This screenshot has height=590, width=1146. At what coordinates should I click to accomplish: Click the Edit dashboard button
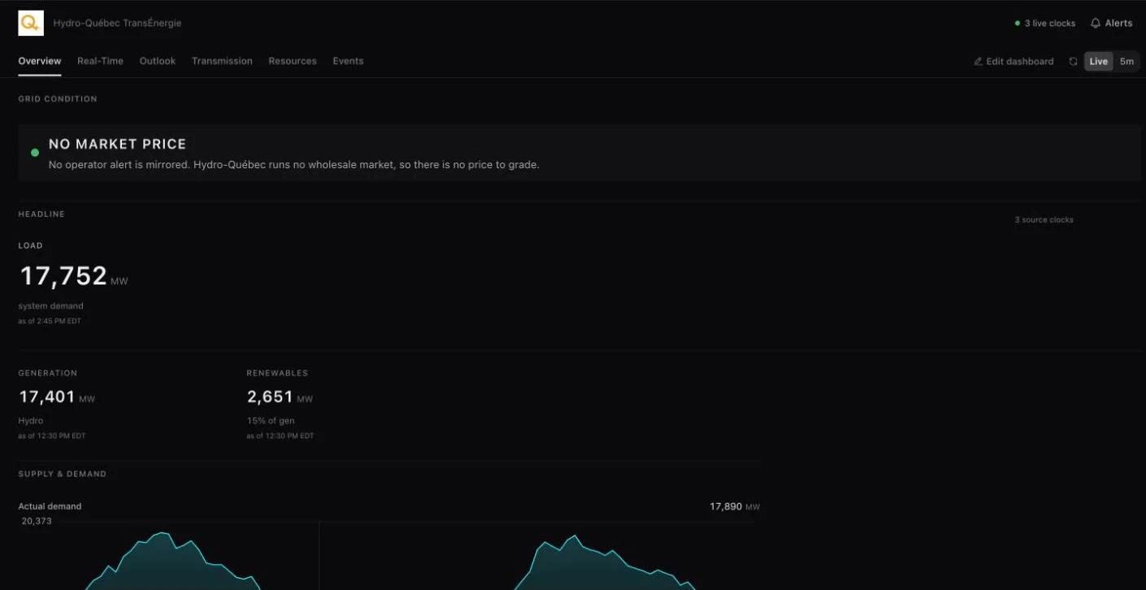click(1014, 62)
